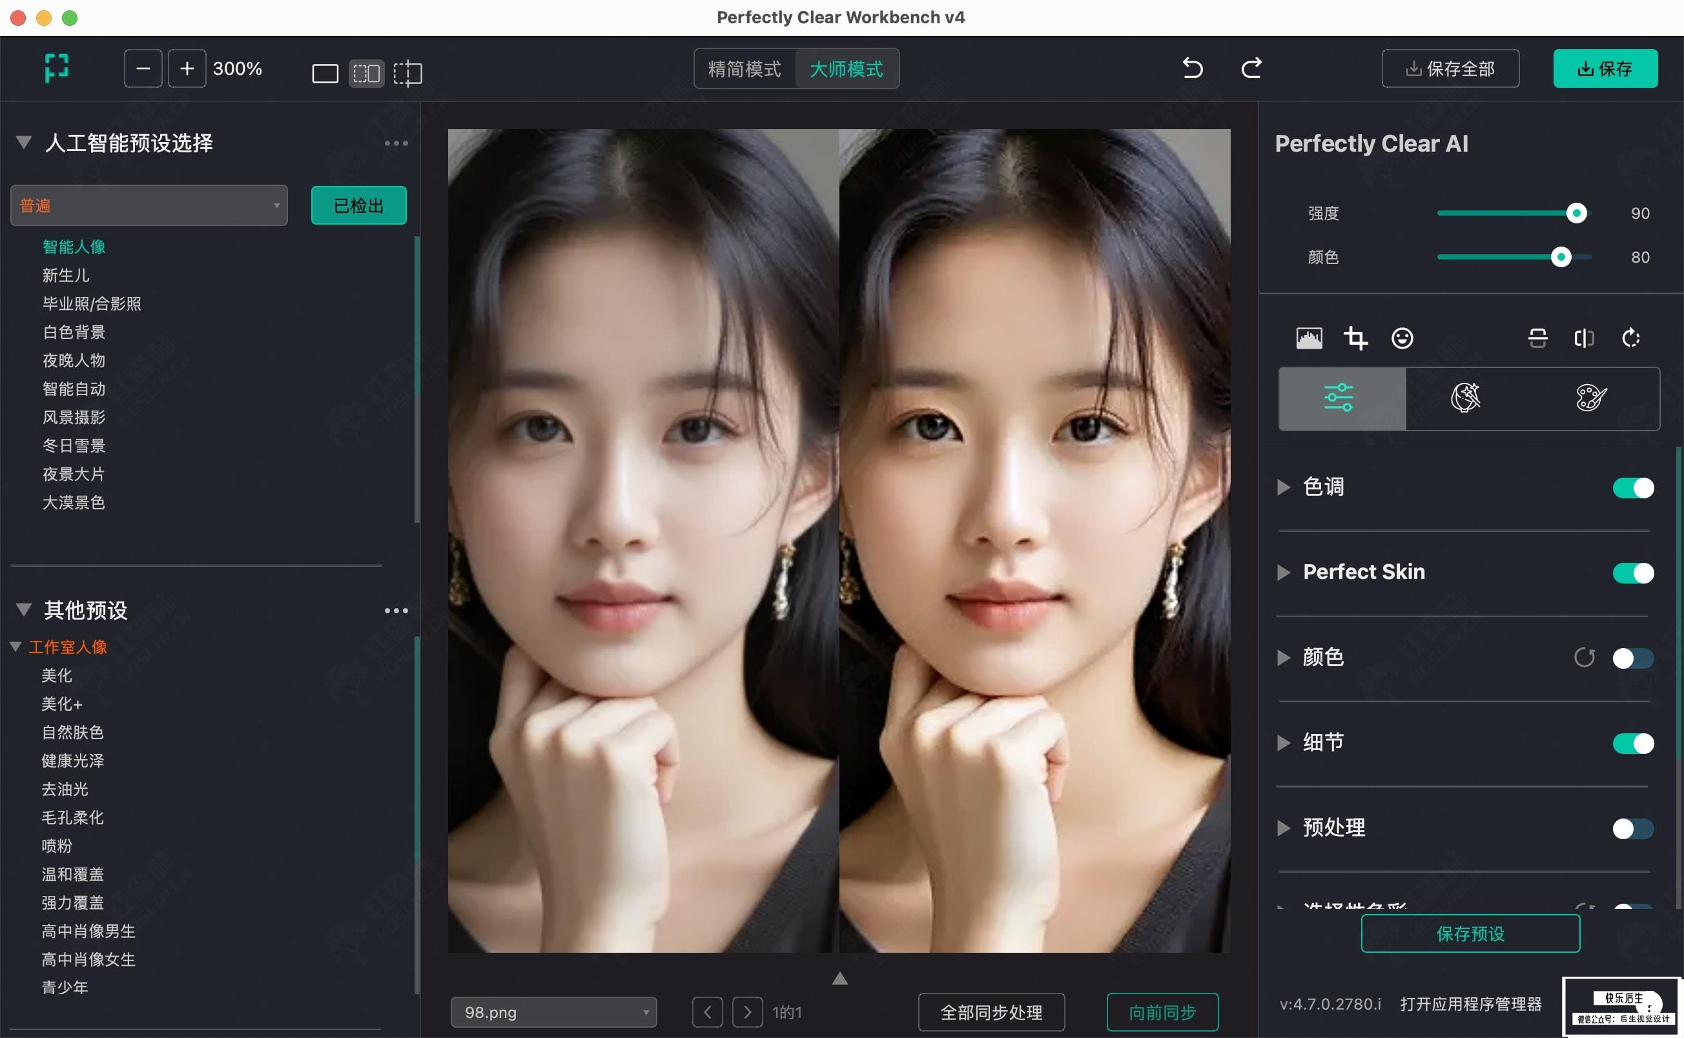The height and width of the screenshot is (1038, 1684).
Task: Click the processed image on the right
Action: point(1034,540)
